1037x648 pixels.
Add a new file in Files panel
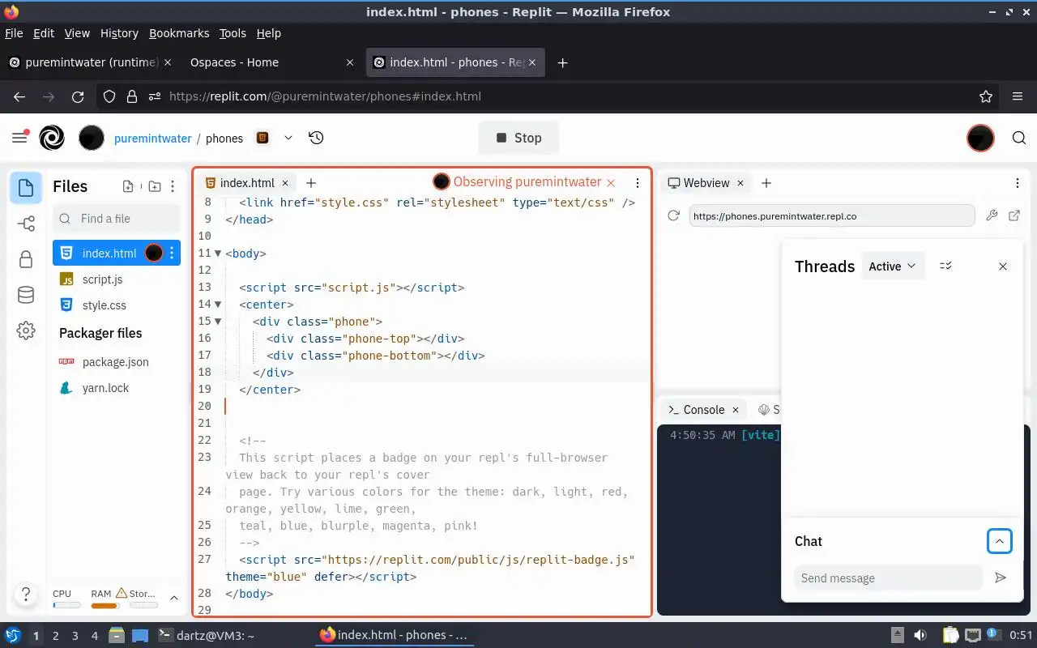tap(128, 186)
